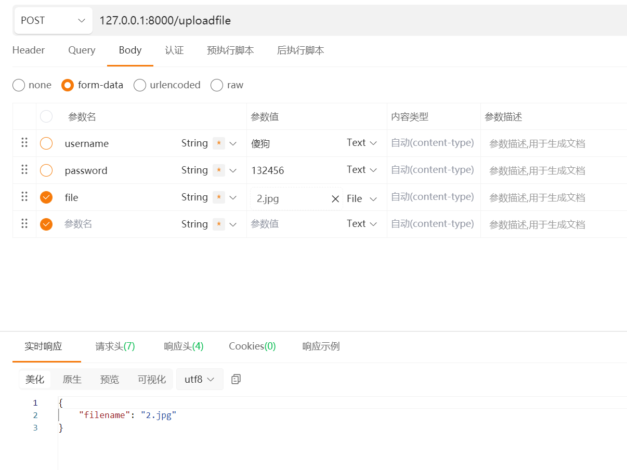Viewport: 627px width, 470px height.
Task: Remove the 2.jpg file with the X icon
Action: coord(335,199)
